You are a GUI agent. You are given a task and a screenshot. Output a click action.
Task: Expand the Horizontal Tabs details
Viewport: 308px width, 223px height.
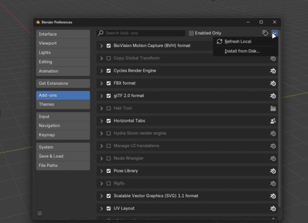(x=101, y=121)
